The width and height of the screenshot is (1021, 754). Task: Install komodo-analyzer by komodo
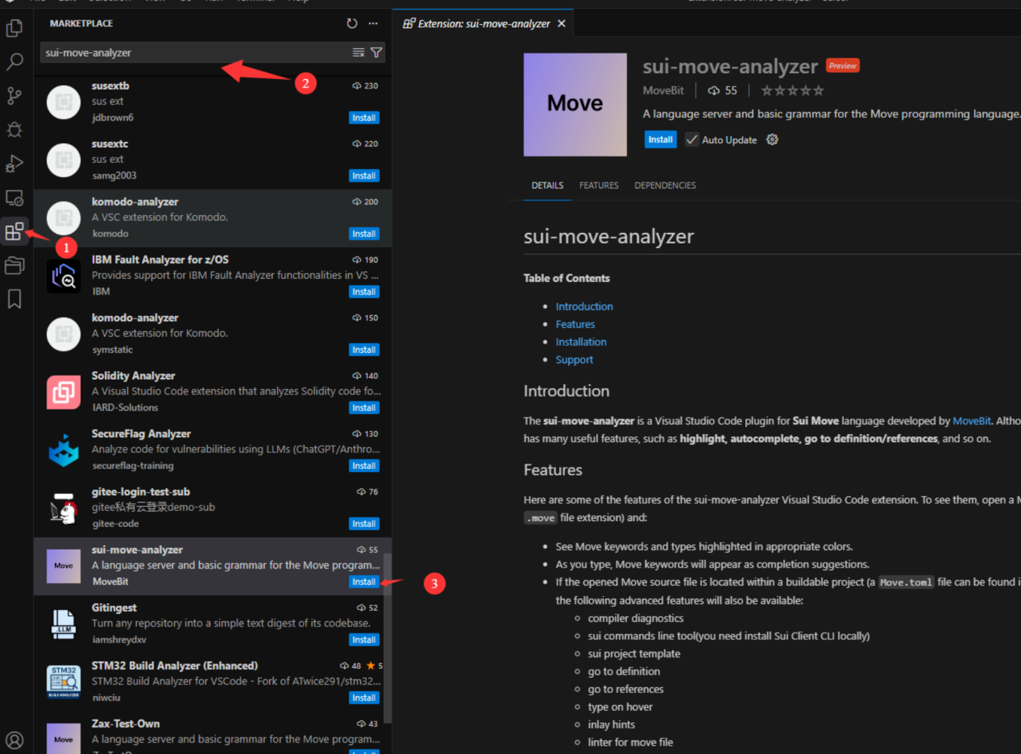point(364,234)
